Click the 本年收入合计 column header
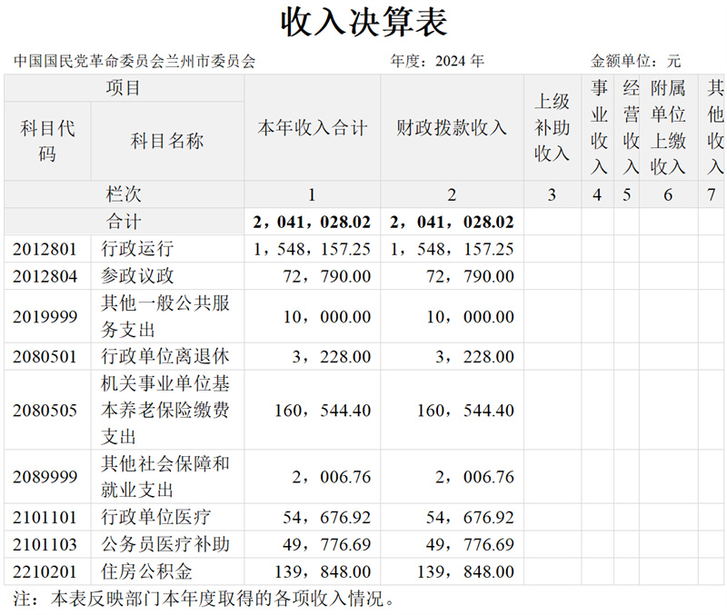 point(313,127)
